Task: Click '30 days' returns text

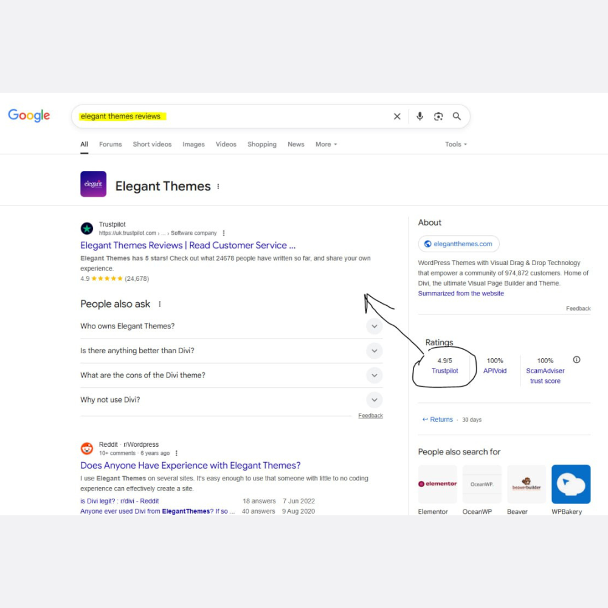Action: (x=472, y=420)
